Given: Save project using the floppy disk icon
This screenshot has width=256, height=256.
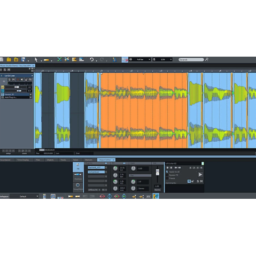Looking at the screenshot, I should tap(24, 59).
